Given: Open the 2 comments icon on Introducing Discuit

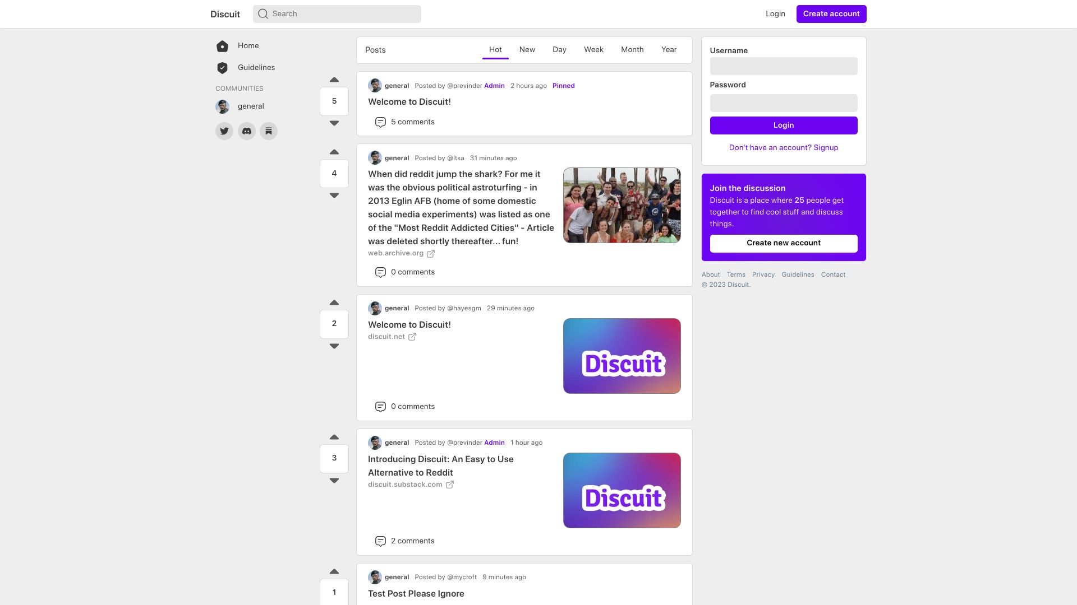Looking at the screenshot, I should tap(380, 541).
